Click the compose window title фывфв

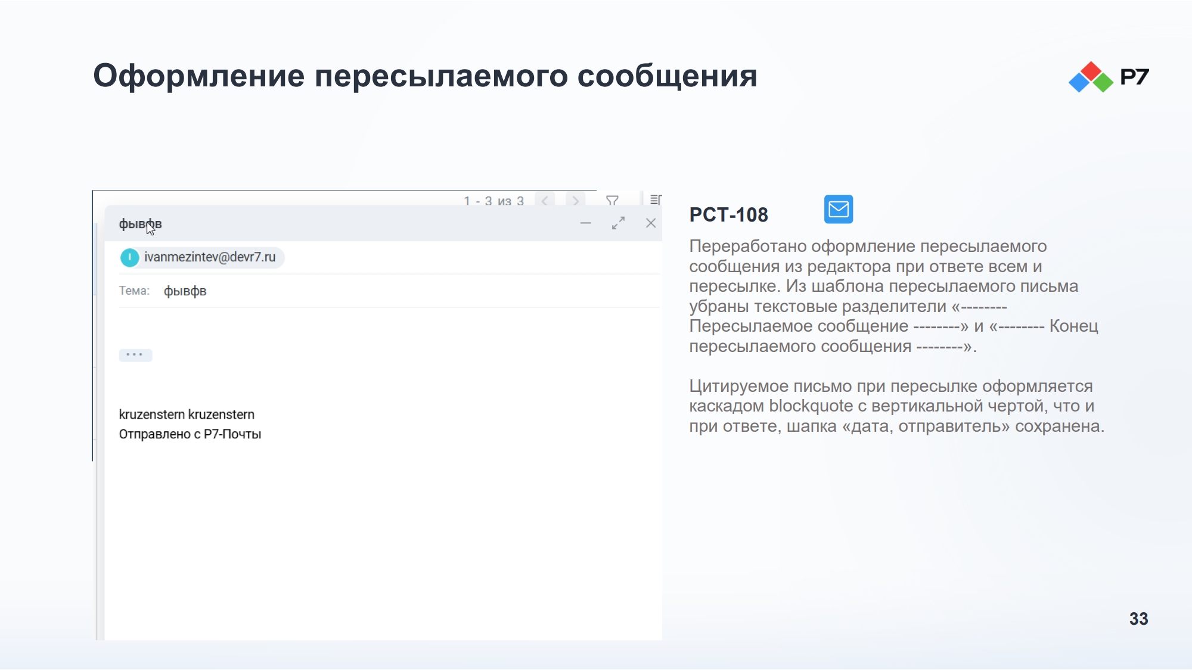[140, 224]
